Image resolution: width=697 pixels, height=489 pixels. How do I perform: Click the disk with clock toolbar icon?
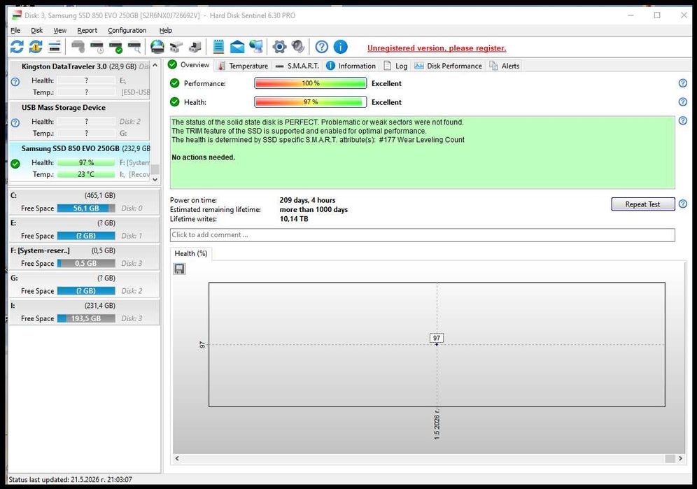(x=97, y=47)
